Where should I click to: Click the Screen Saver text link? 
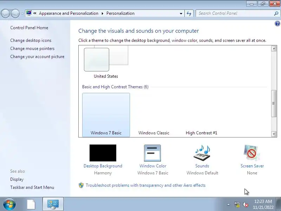(252, 166)
